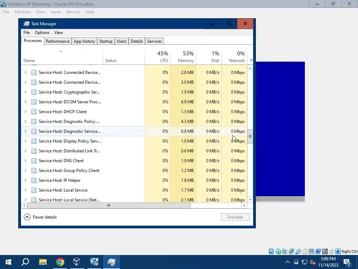This screenshot has height=269, width=358.
Task: Sort by Disk column header
Action: pyautogui.click(x=209, y=57)
